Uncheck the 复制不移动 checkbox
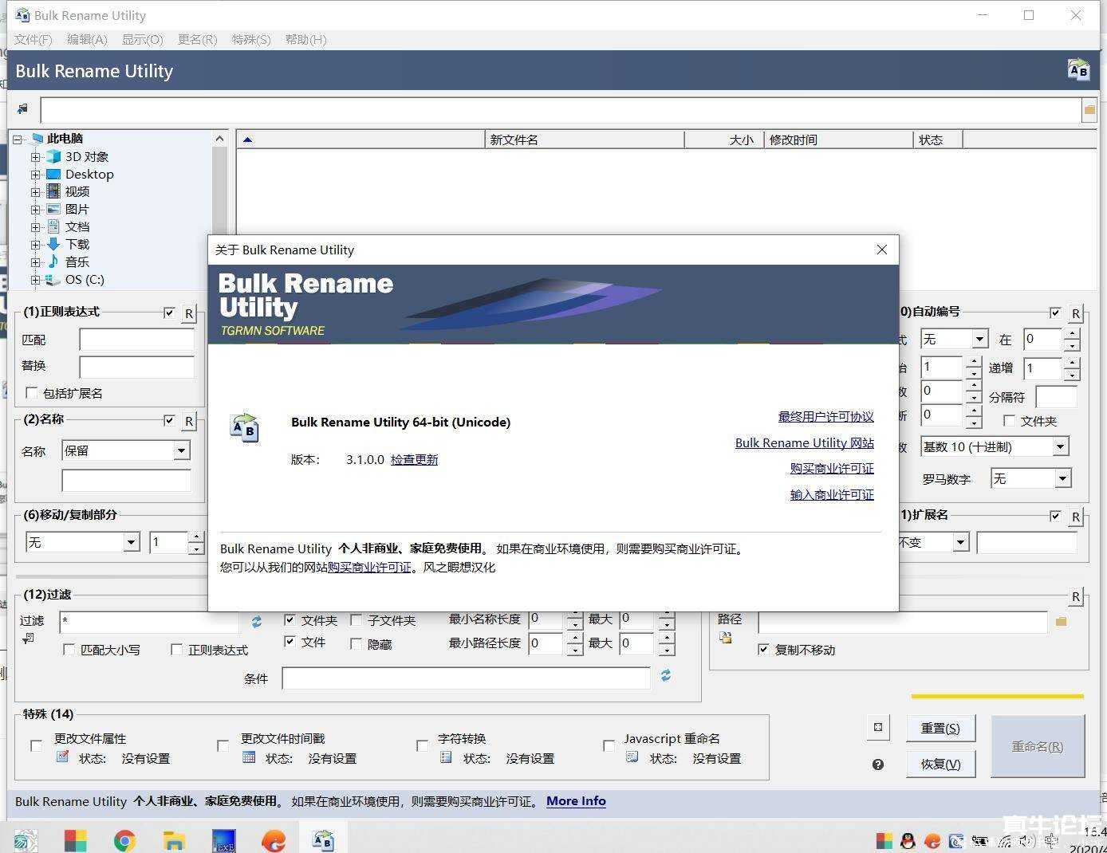Image resolution: width=1107 pixels, height=853 pixels. (763, 649)
